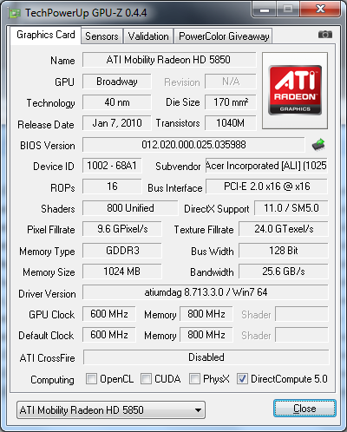Click the GPU-Z title bar app icon
The height and width of the screenshot is (432, 347).
(x=15, y=13)
